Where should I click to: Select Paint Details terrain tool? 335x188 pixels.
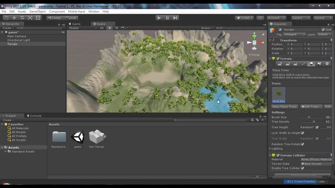[x=319, y=64]
